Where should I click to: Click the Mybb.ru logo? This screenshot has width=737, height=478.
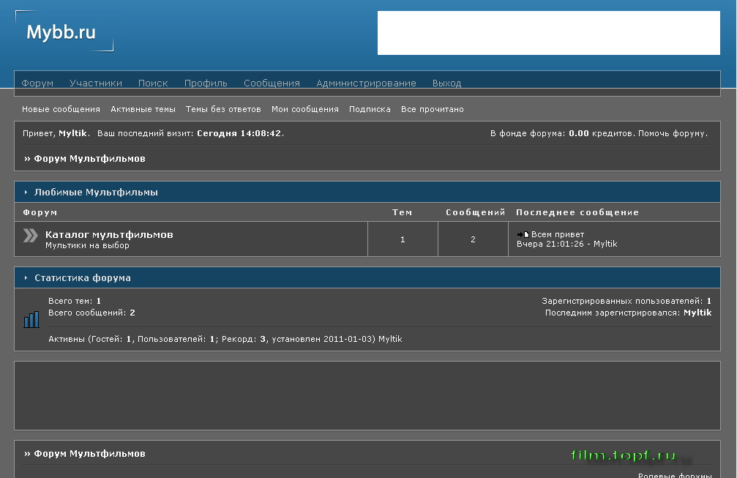point(61,32)
